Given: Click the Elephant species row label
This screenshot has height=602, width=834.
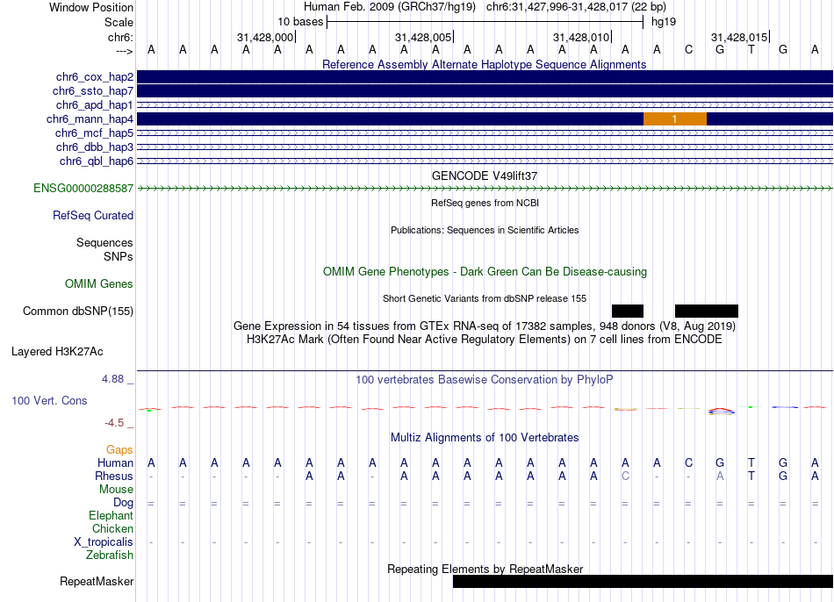Looking at the screenshot, I should pyautogui.click(x=111, y=516).
